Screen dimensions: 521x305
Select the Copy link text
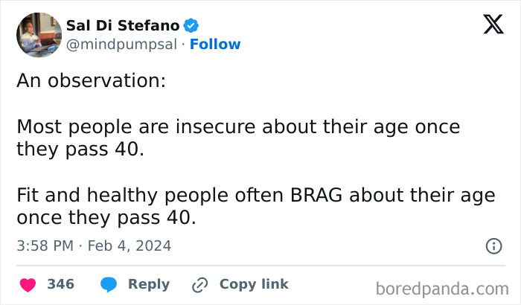click(x=254, y=284)
